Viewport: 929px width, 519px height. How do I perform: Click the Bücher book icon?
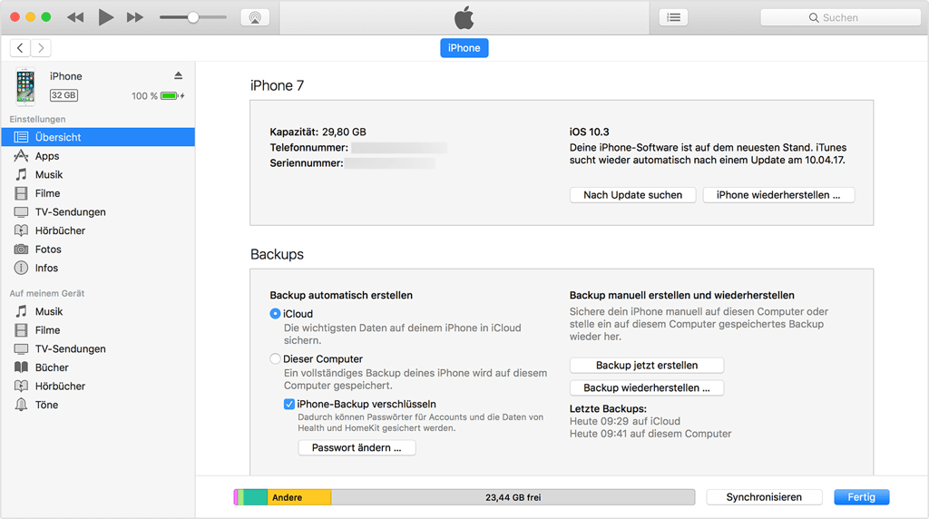22,367
